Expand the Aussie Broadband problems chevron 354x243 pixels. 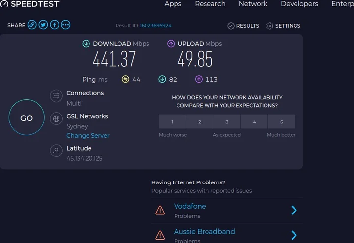click(x=294, y=235)
